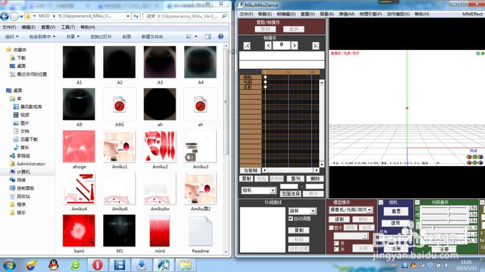
Task: Step to next frame arrow
Action: (294, 45)
